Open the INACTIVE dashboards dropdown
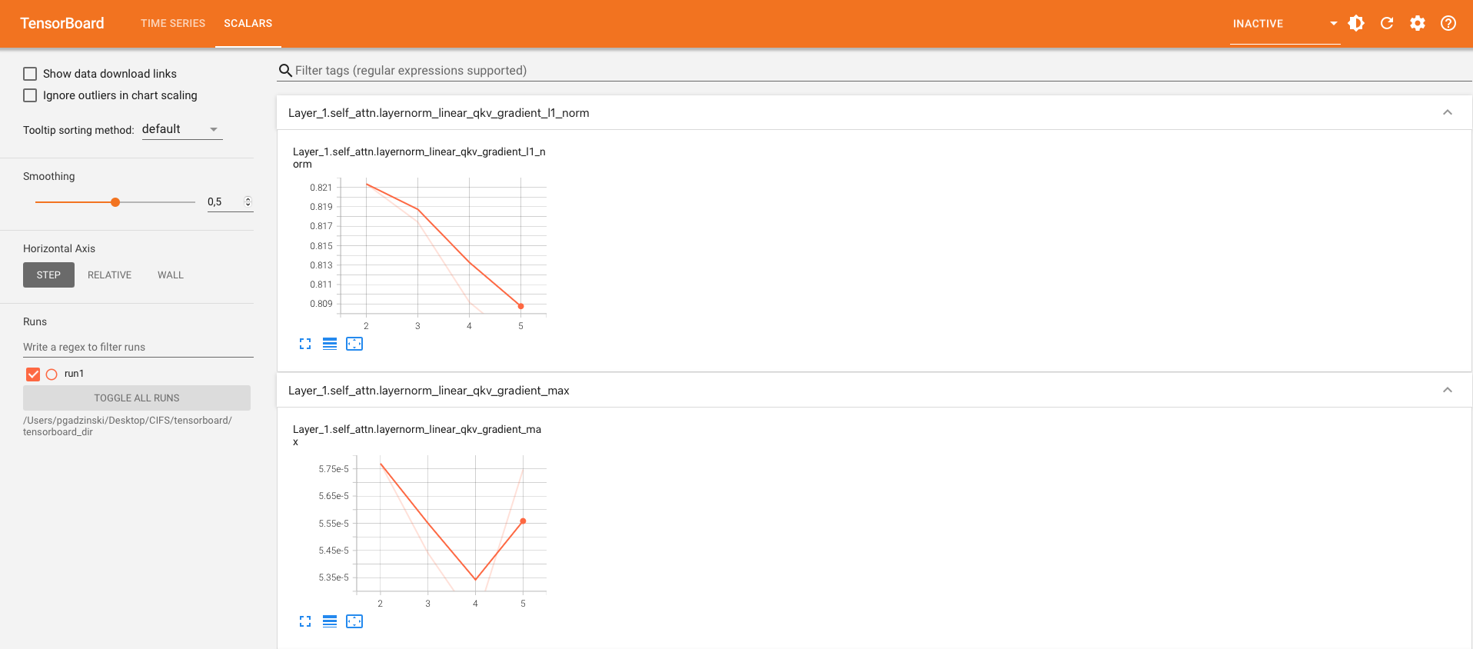 [1284, 24]
